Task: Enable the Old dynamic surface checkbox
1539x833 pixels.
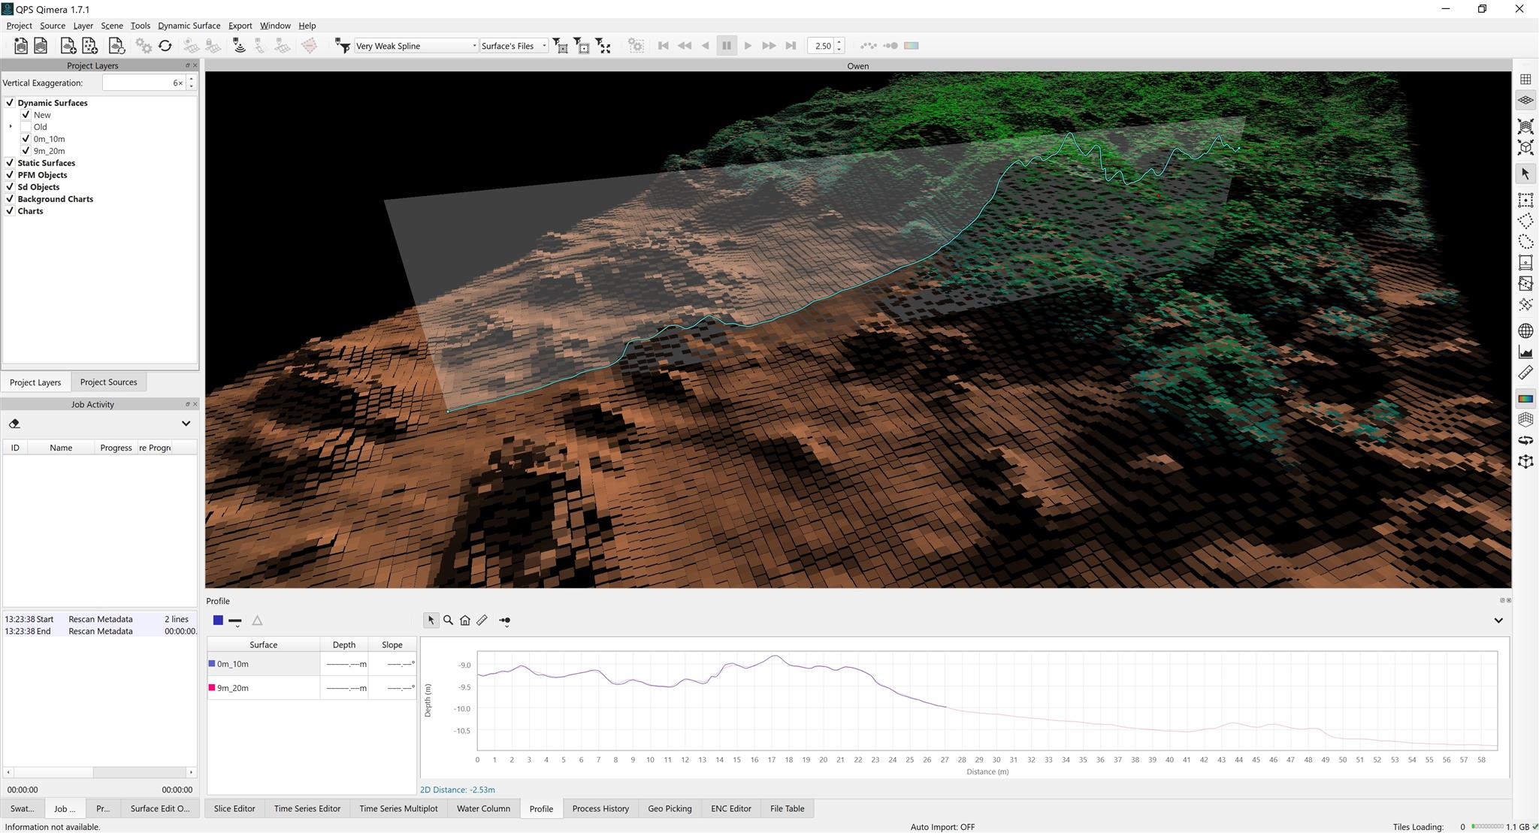Action: click(x=26, y=127)
